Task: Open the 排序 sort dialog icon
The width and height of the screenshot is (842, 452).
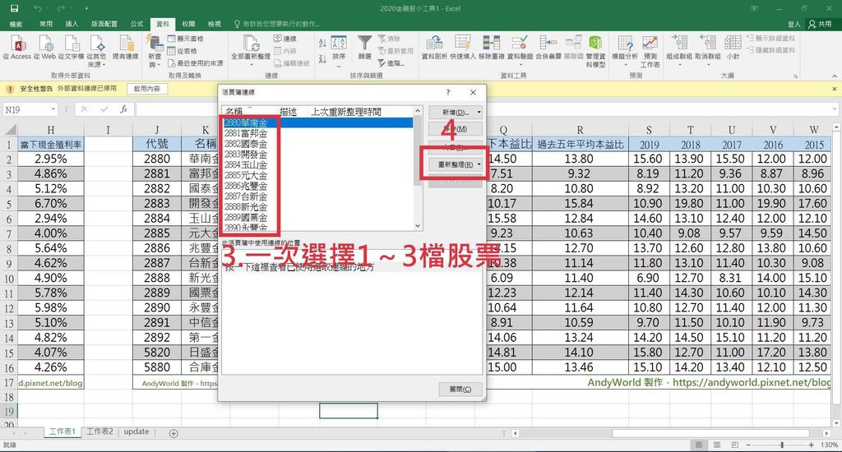Action: tap(339, 43)
